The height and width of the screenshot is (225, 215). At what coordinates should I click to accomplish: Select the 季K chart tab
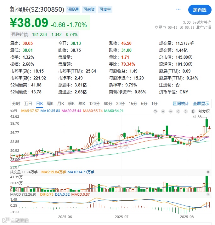click(x=71, y=104)
